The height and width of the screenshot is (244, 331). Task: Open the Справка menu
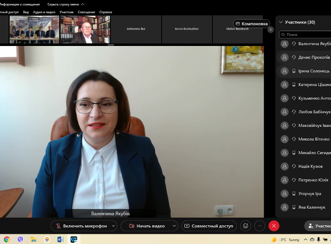[106, 12]
